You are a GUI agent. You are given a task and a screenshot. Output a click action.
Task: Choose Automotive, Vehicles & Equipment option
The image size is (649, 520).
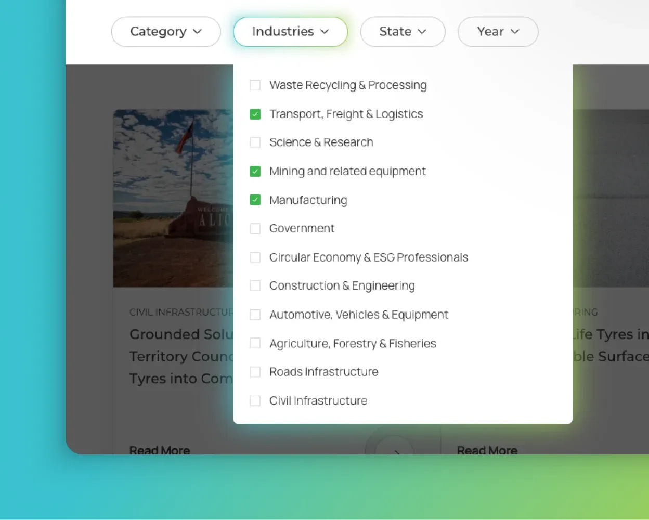[358, 315]
